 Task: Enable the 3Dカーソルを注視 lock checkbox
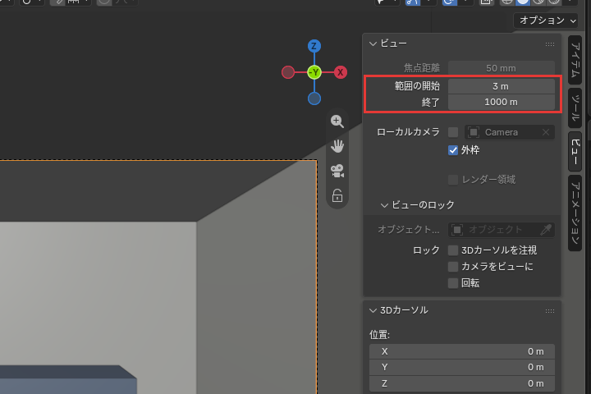tap(453, 250)
